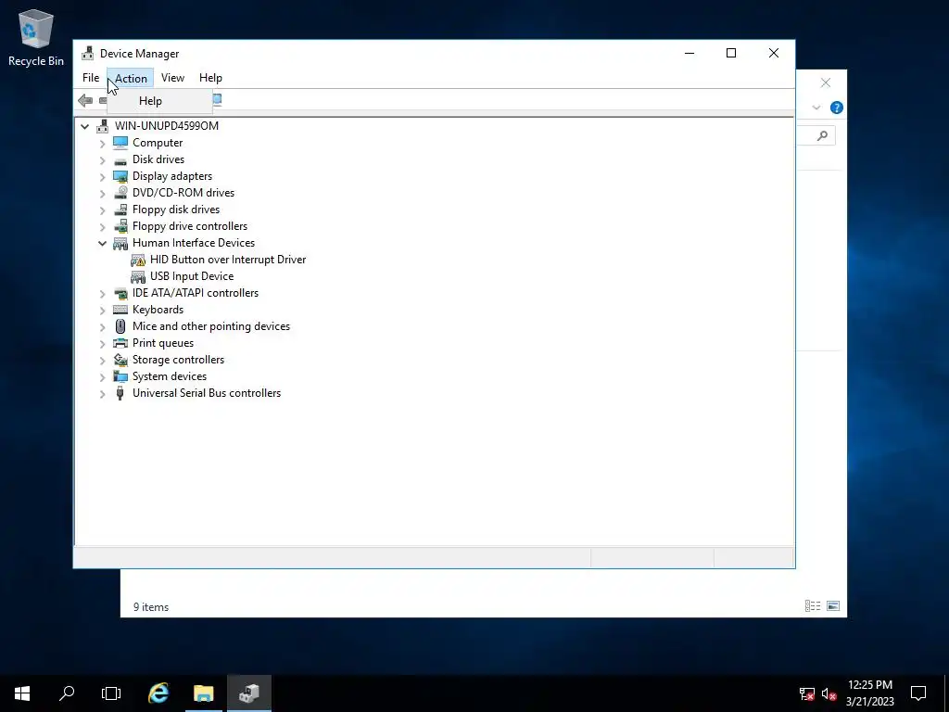Image resolution: width=949 pixels, height=712 pixels.
Task: Switch to large icons view in background window
Action: click(x=833, y=605)
